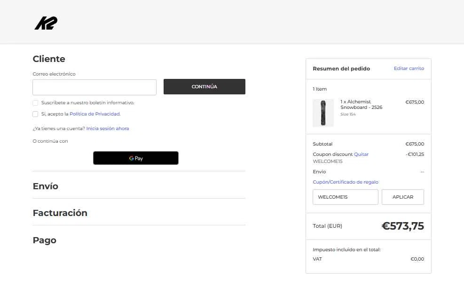View the Alchemist Snowboard thumbnail
Screen dimensions: 464x301
[x=323, y=113]
